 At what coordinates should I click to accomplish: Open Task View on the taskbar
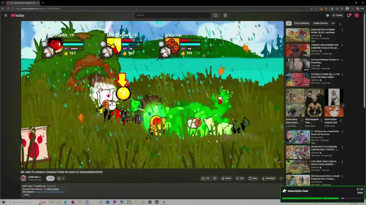tap(51, 202)
